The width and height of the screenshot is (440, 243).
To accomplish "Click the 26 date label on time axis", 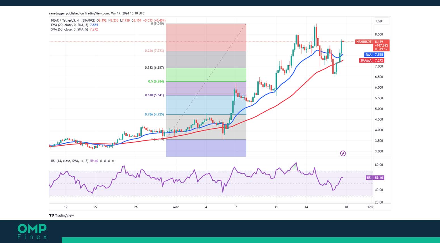I will [x=136, y=207].
